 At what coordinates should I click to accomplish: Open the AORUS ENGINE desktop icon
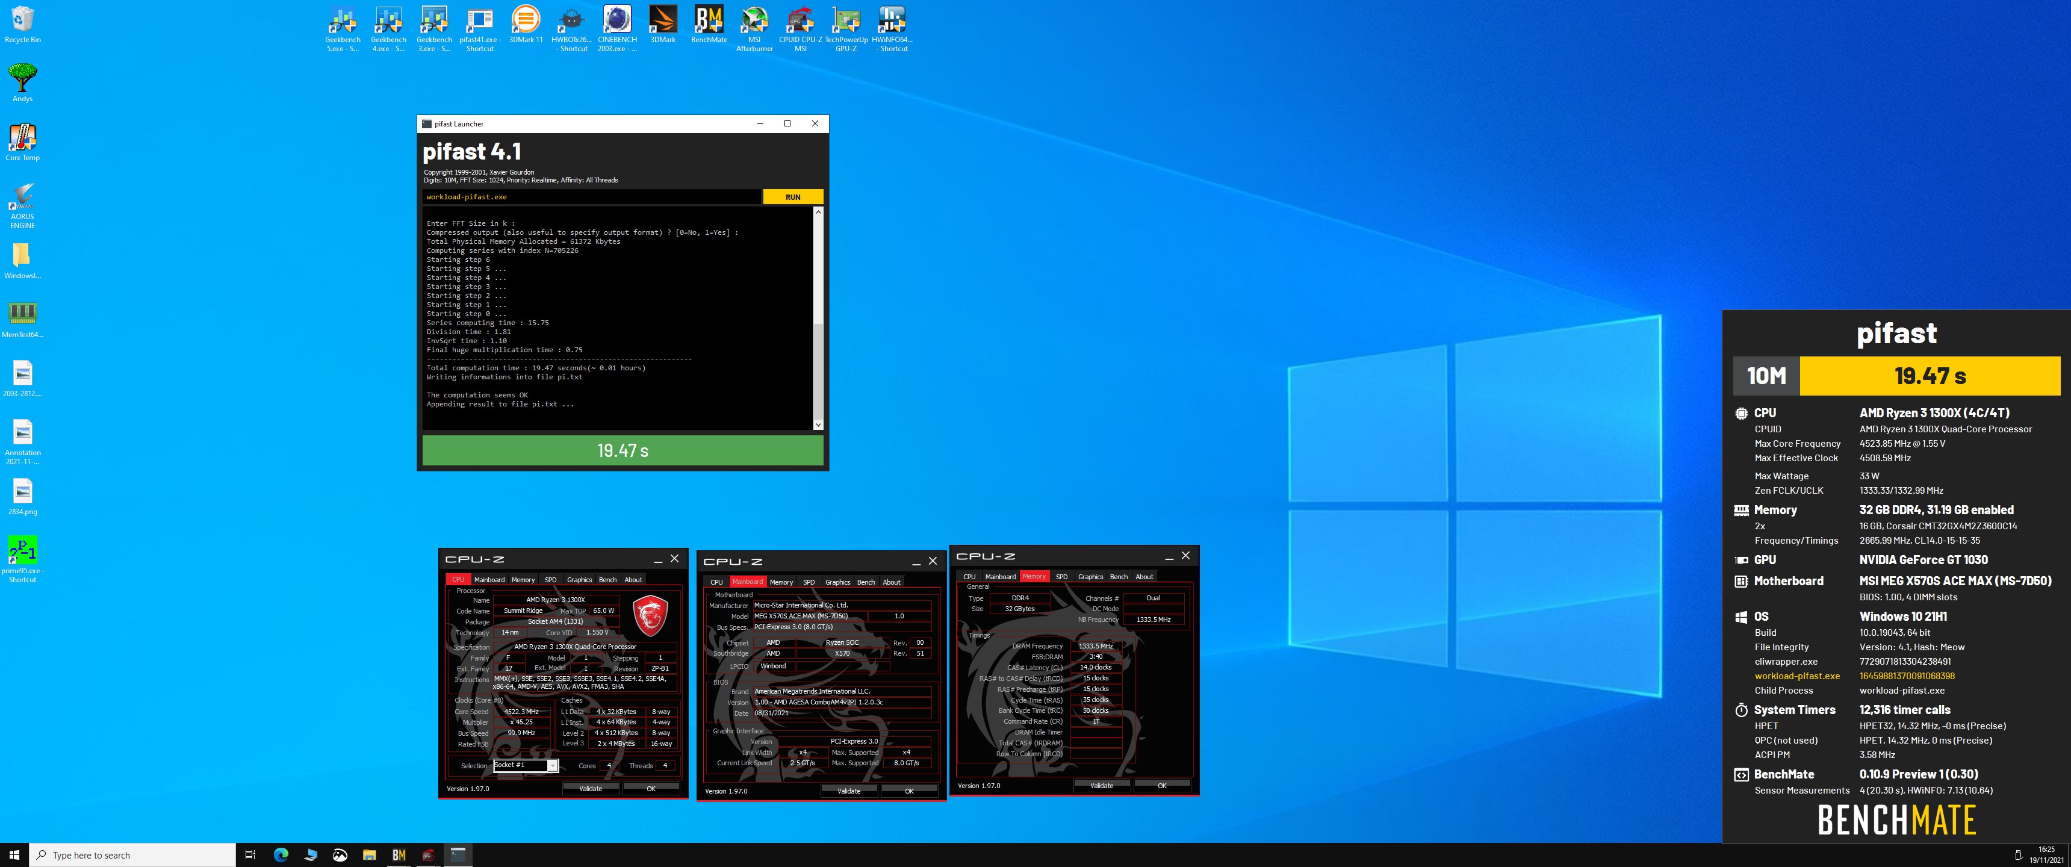[22, 205]
